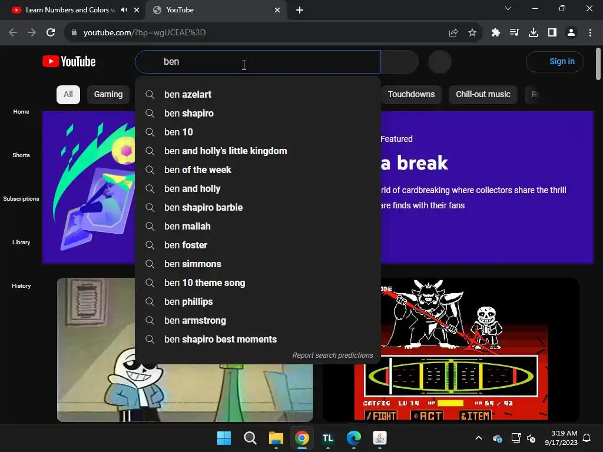
Task: Choose suggestion 'ben 10 theme song'
Action: [x=258, y=283]
